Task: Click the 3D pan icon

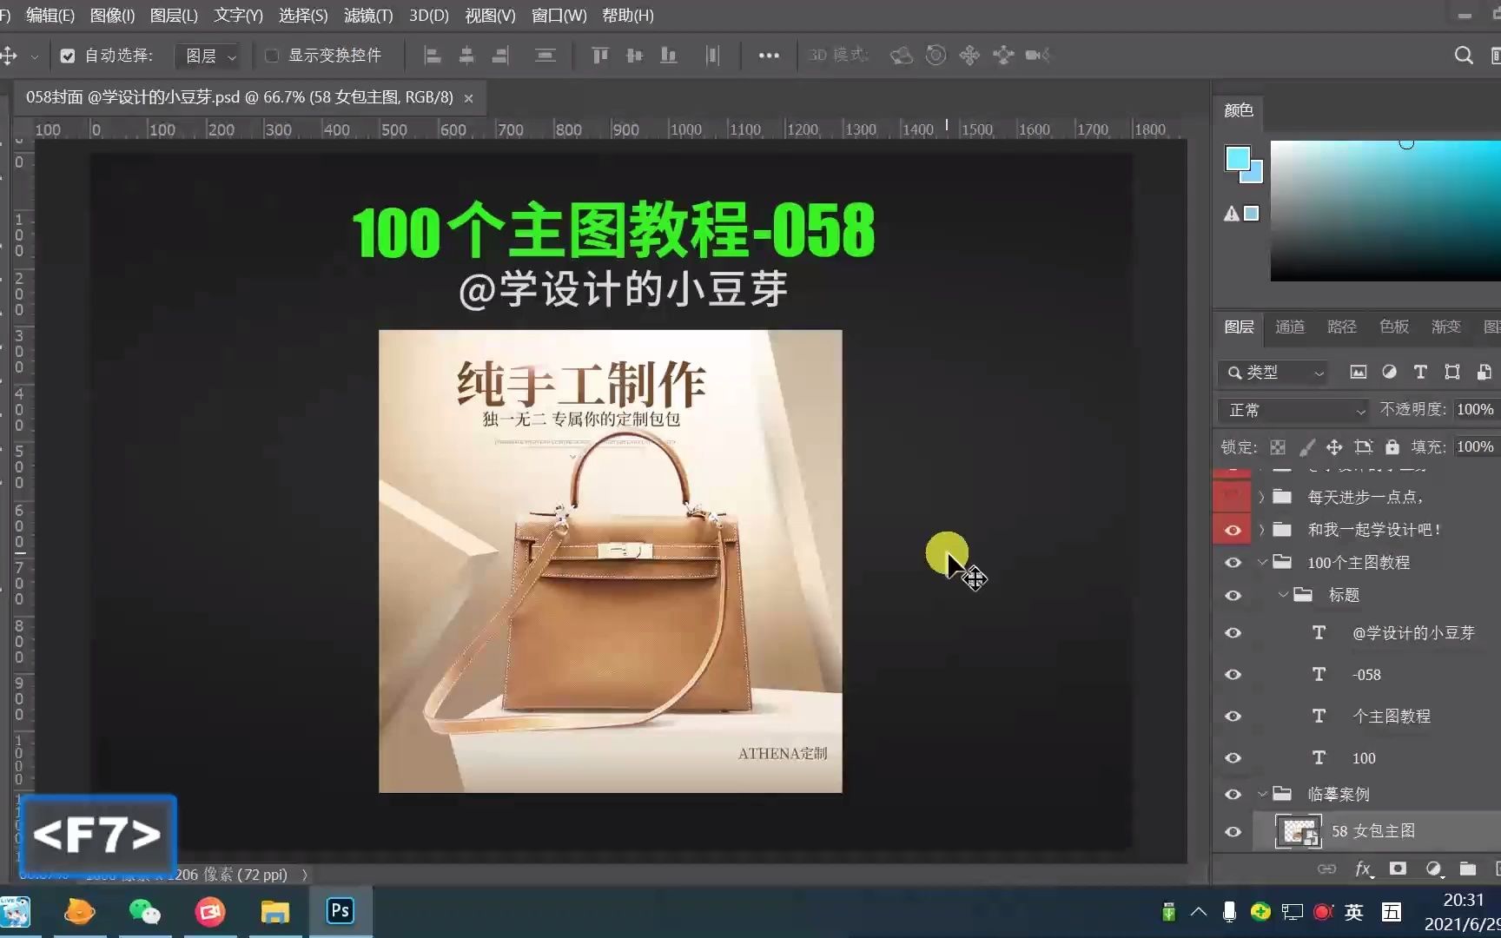Action: [x=969, y=56]
